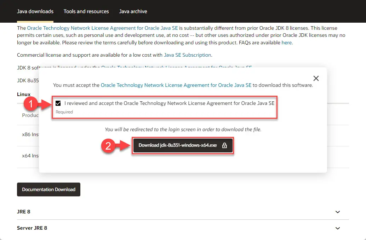Click the JRE 8 section heading

(24, 212)
